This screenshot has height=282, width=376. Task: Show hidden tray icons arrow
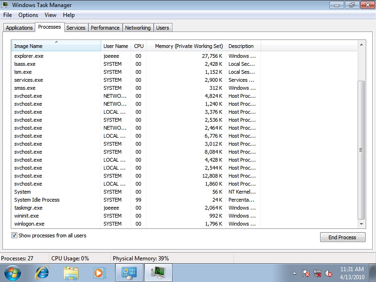click(x=295, y=273)
